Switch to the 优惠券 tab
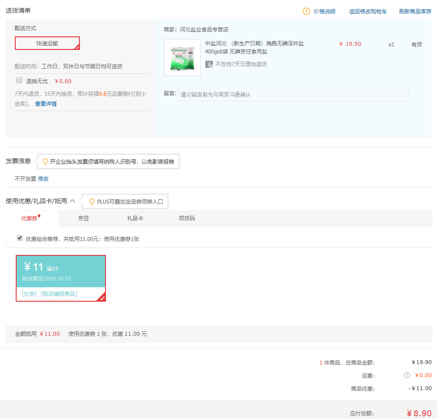 click(29, 218)
